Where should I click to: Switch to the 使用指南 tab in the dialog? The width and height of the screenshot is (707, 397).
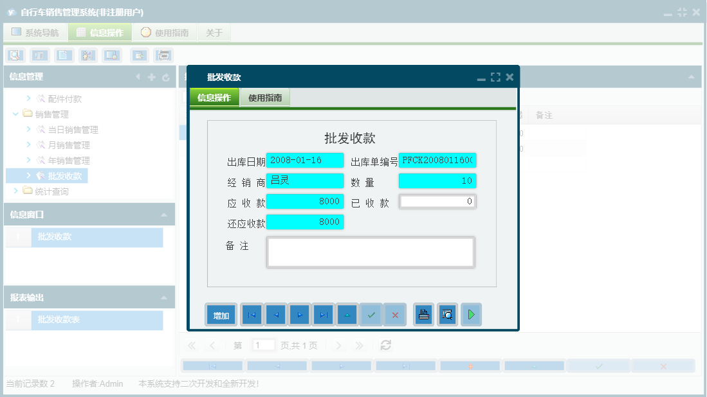pos(264,98)
